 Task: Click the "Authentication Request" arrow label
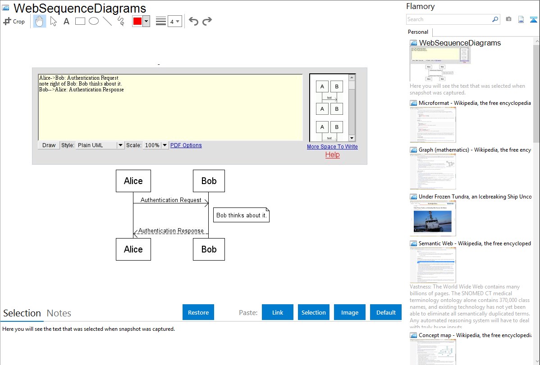tap(171, 200)
